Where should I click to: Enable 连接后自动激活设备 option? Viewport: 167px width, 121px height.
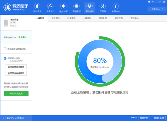tap(5, 49)
